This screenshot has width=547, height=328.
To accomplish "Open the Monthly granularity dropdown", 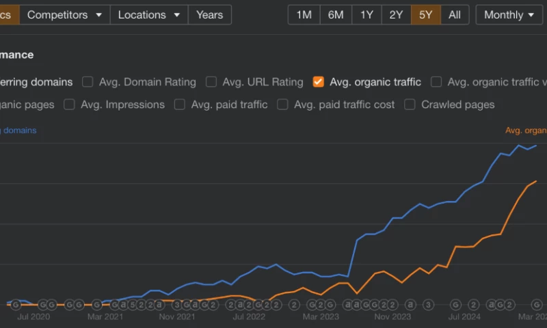I will [509, 14].
